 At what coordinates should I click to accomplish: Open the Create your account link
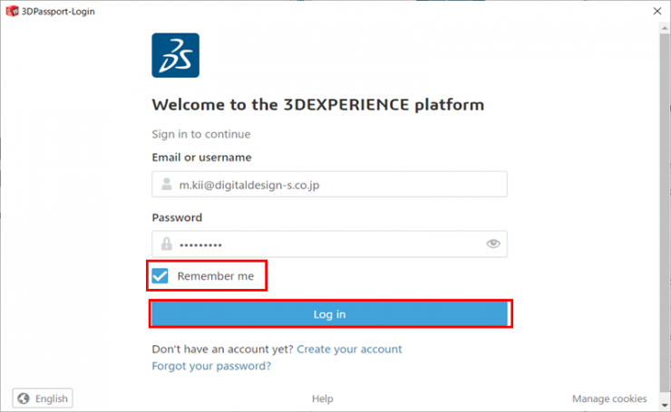349,350
